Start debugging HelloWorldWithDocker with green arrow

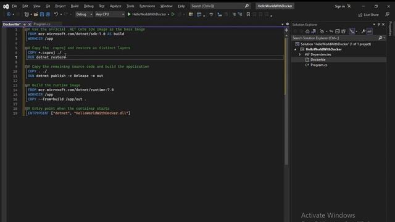(129, 14)
